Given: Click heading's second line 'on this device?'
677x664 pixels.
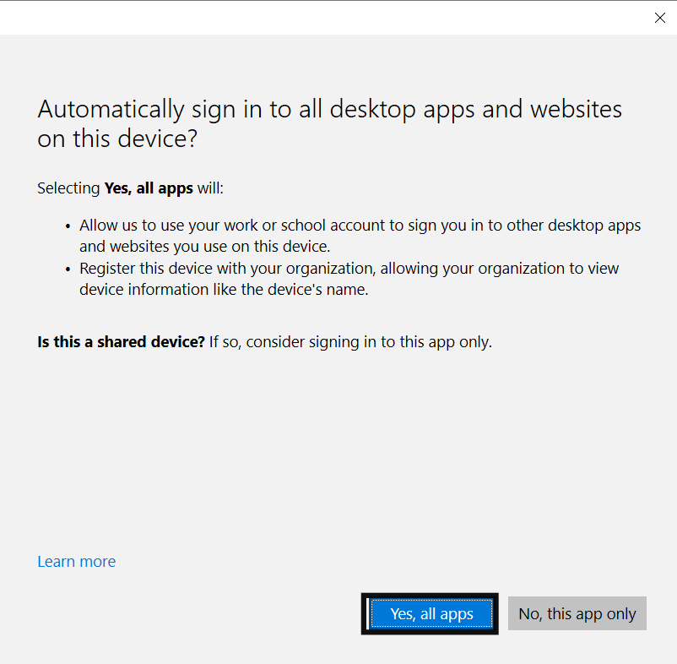Looking at the screenshot, I should [x=116, y=139].
